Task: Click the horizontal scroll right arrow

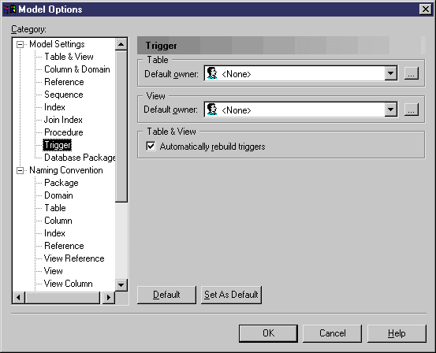Action: [109, 298]
